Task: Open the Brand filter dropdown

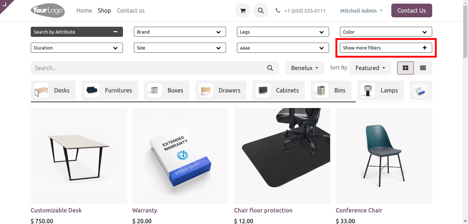Action: point(180,32)
